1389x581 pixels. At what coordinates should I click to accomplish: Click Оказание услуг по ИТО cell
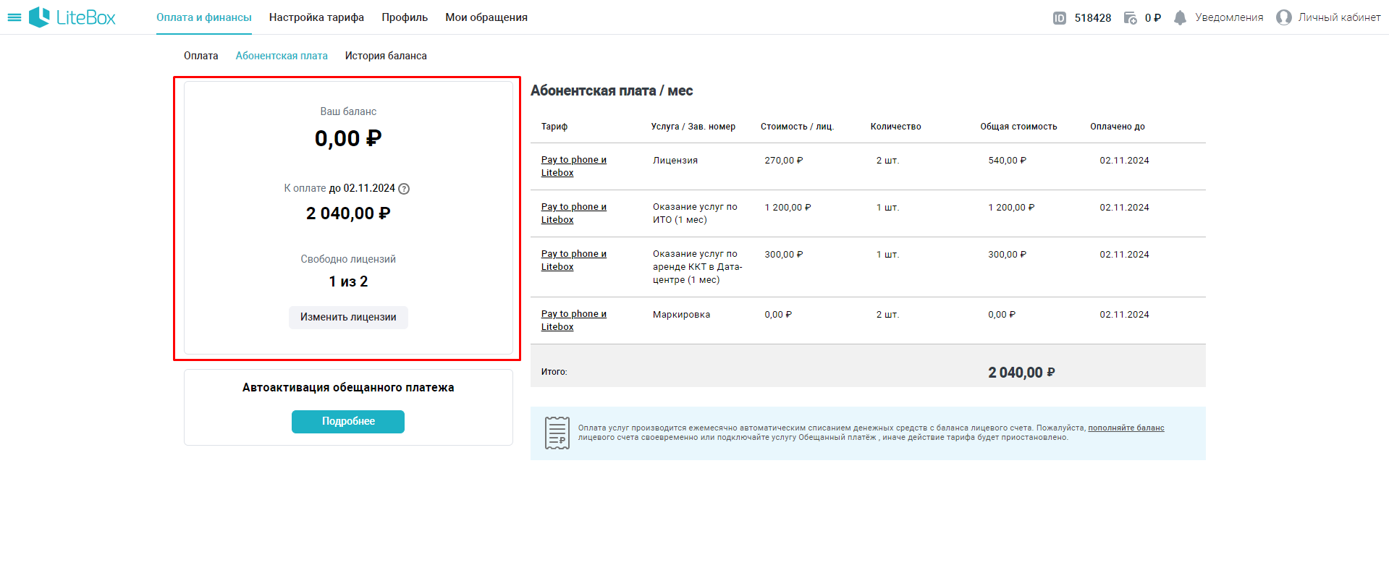point(695,213)
